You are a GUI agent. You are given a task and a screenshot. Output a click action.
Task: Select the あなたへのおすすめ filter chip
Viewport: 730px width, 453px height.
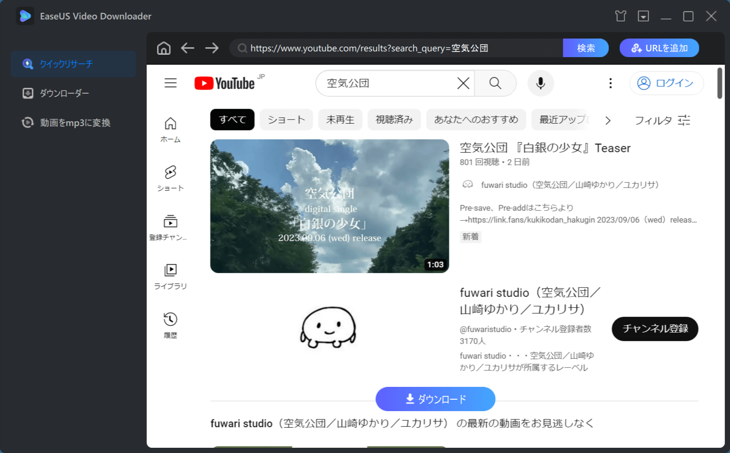coord(476,119)
